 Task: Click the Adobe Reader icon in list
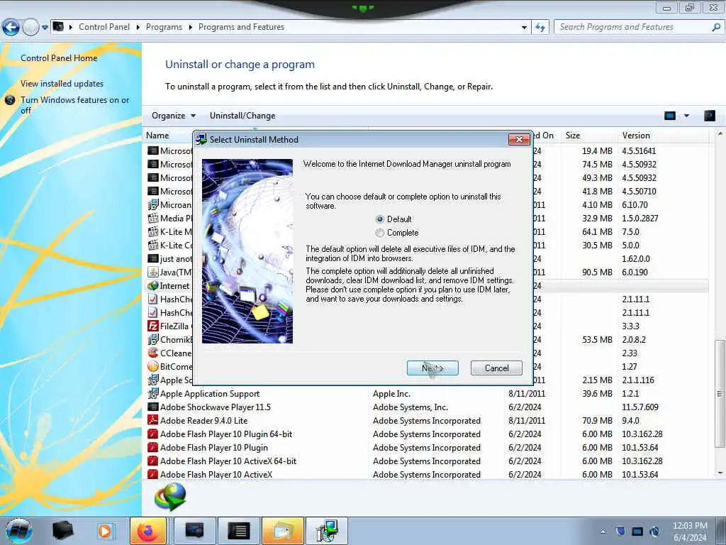(153, 420)
